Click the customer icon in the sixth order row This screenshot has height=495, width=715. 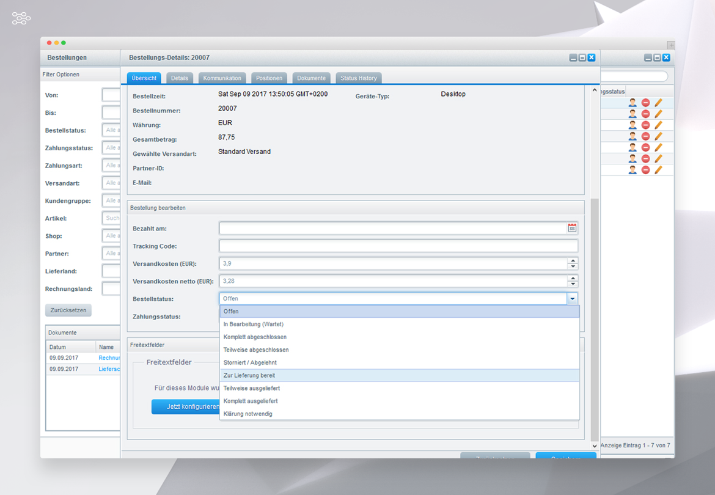tap(632, 159)
